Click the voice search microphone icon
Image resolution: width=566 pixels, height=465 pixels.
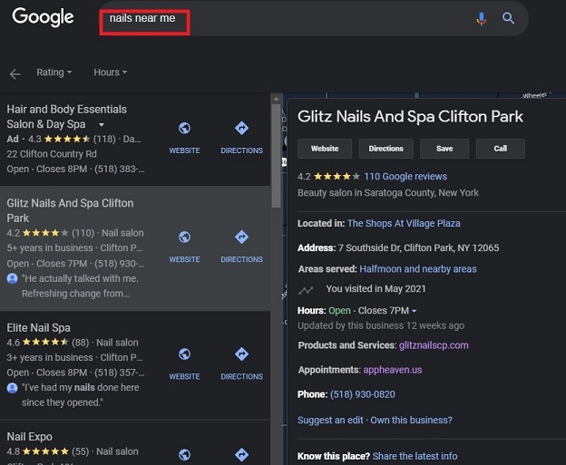pos(481,18)
